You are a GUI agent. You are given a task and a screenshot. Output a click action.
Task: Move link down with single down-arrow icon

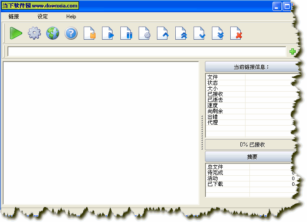pos(199,33)
